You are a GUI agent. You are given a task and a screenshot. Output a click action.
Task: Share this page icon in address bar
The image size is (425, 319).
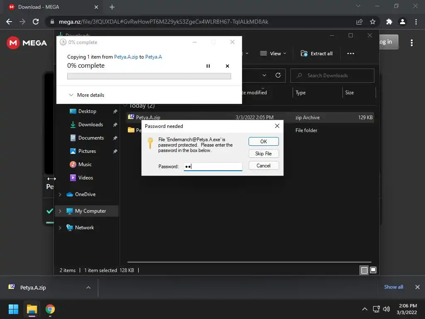tap(359, 22)
